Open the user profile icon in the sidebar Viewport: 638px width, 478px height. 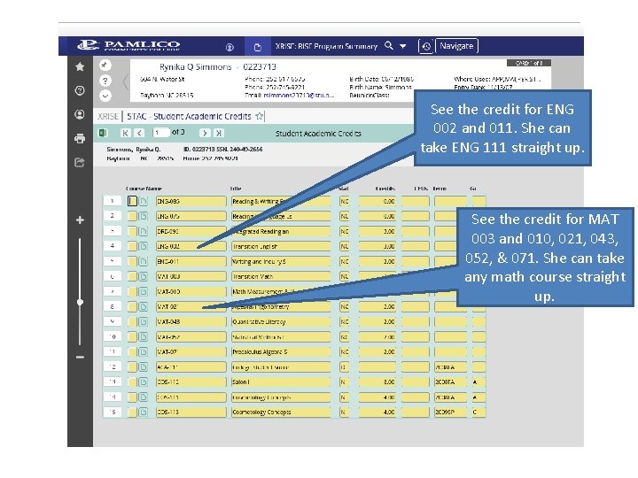tap(80, 114)
